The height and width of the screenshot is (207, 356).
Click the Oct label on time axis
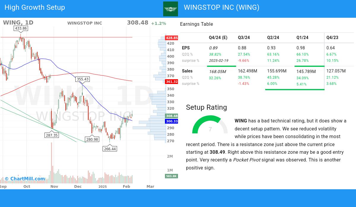pos(27,187)
